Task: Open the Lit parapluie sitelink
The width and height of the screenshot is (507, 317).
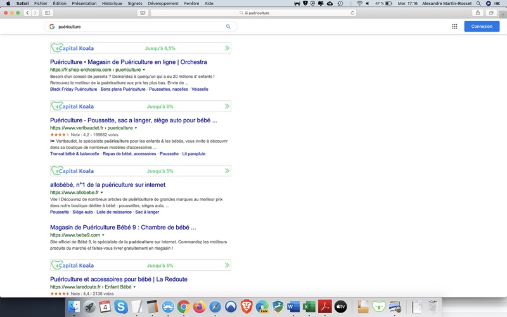Action: [x=194, y=154]
